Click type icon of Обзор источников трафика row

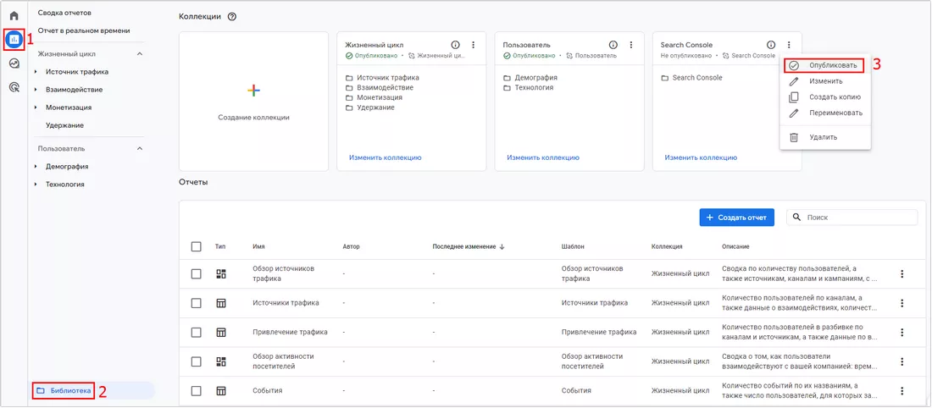point(221,273)
